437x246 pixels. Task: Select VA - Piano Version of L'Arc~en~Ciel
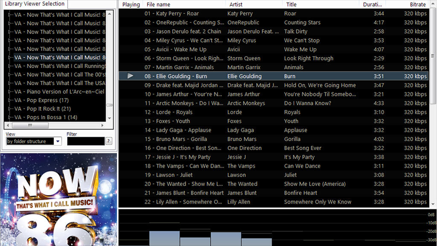tap(59, 92)
